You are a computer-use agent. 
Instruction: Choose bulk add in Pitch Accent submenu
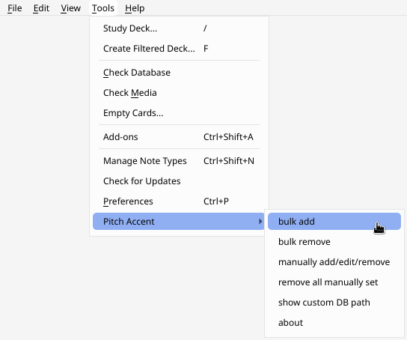click(x=334, y=221)
